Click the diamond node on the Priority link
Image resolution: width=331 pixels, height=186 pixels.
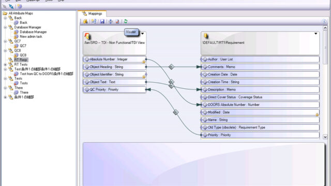coord(176,112)
